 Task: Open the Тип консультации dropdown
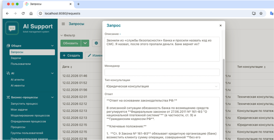point(162,86)
